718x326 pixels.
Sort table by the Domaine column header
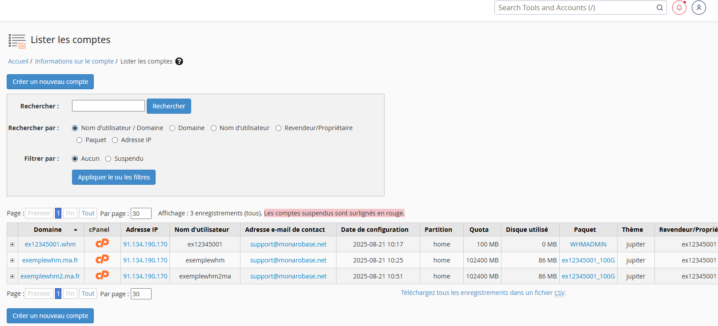click(x=48, y=230)
